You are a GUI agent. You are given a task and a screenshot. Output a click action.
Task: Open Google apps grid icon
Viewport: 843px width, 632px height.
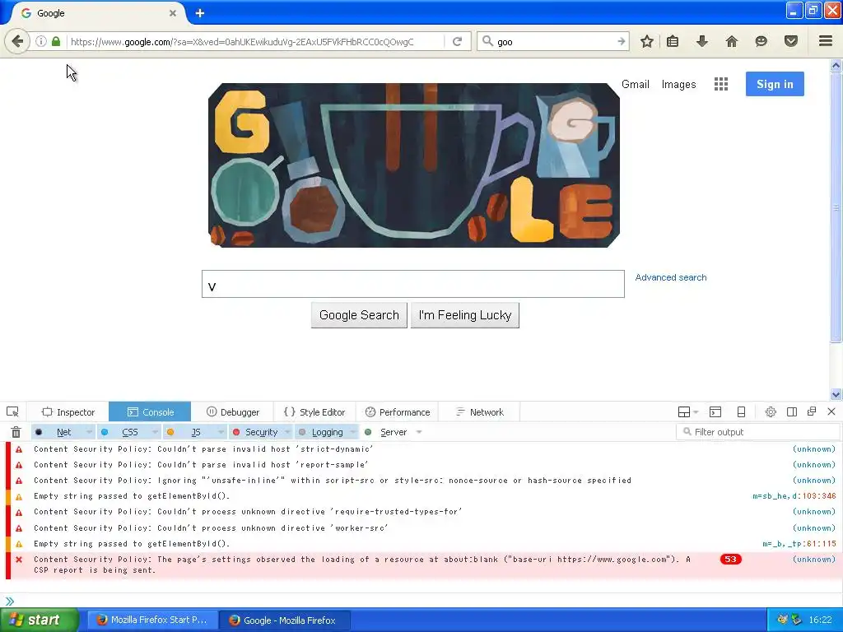click(x=721, y=84)
